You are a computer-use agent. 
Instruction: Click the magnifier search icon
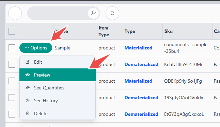93,13
